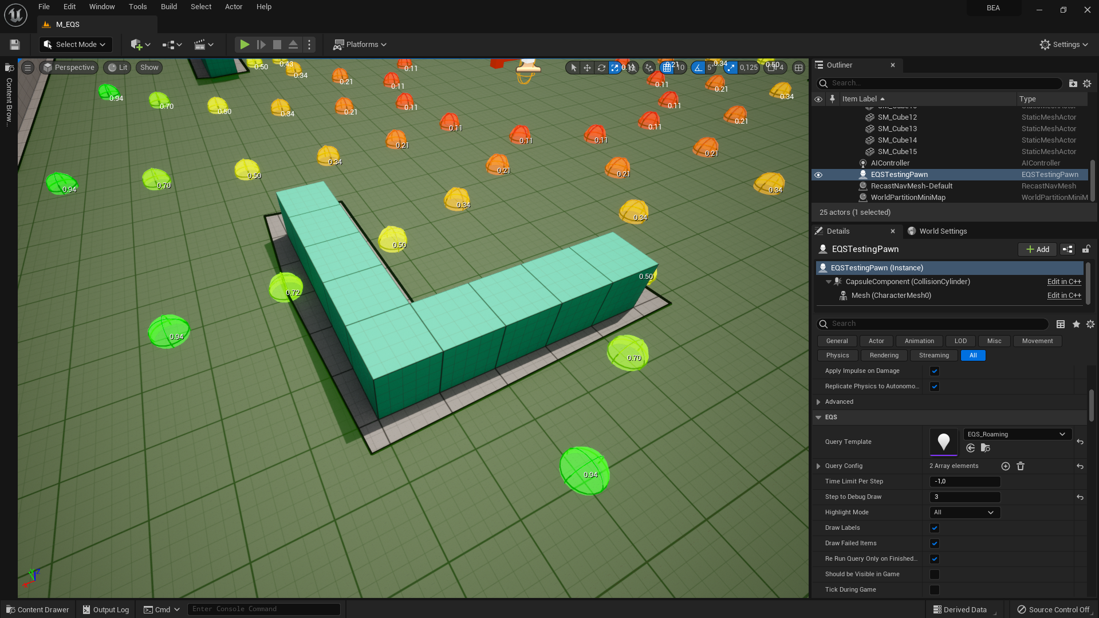Viewport: 1099px width, 618px height.
Task: Open the Content Drawer
Action: pyautogui.click(x=38, y=609)
